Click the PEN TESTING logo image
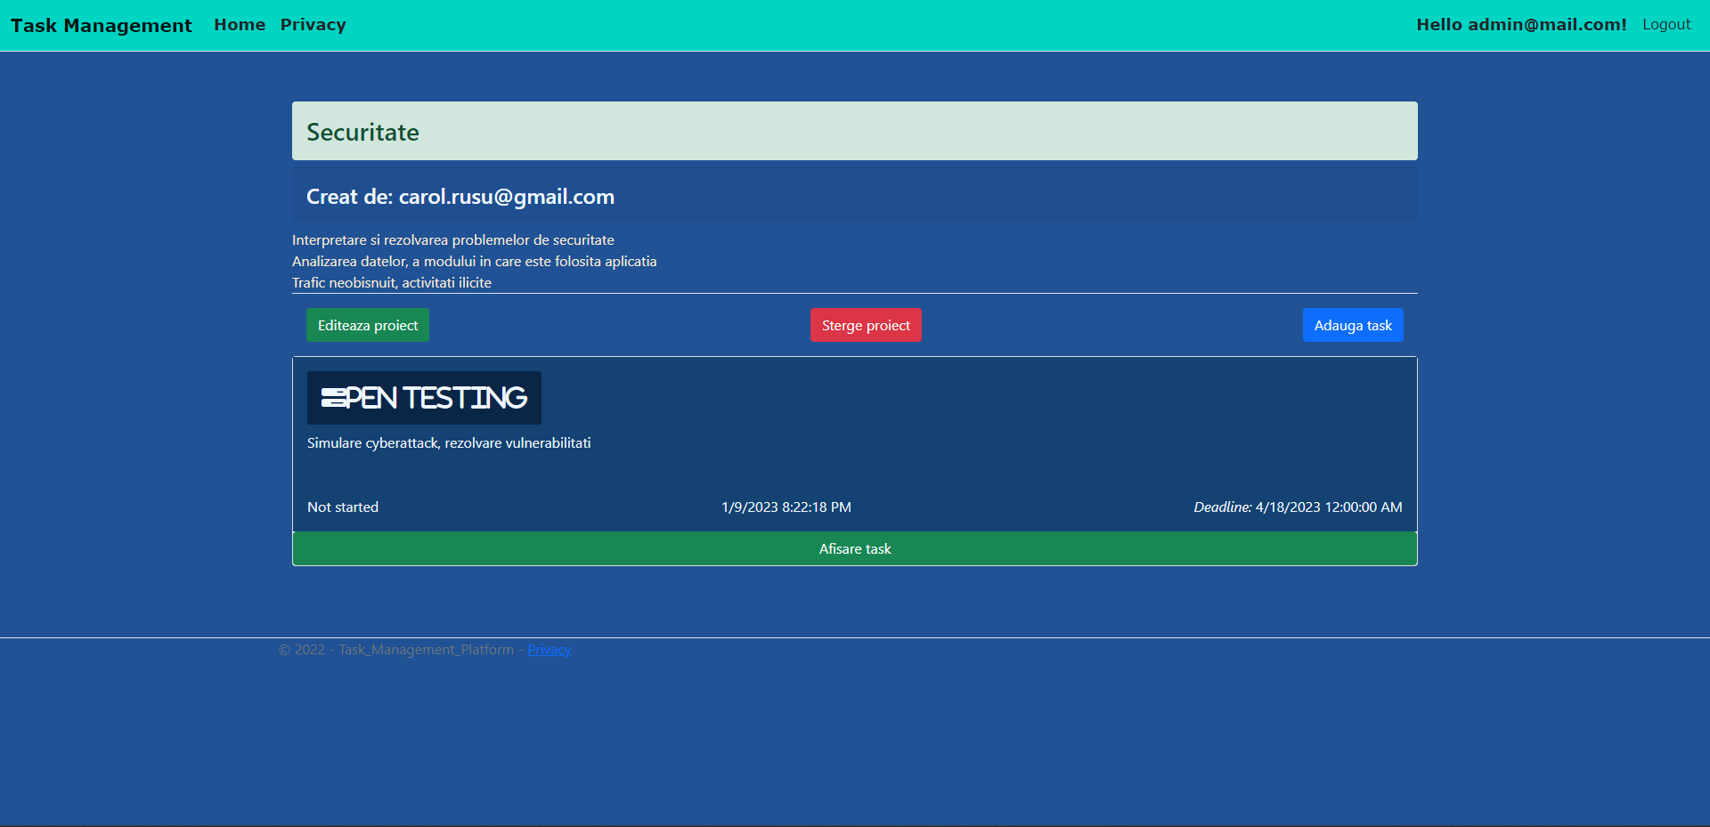Viewport: 1710px width, 827px height. point(423,398)
